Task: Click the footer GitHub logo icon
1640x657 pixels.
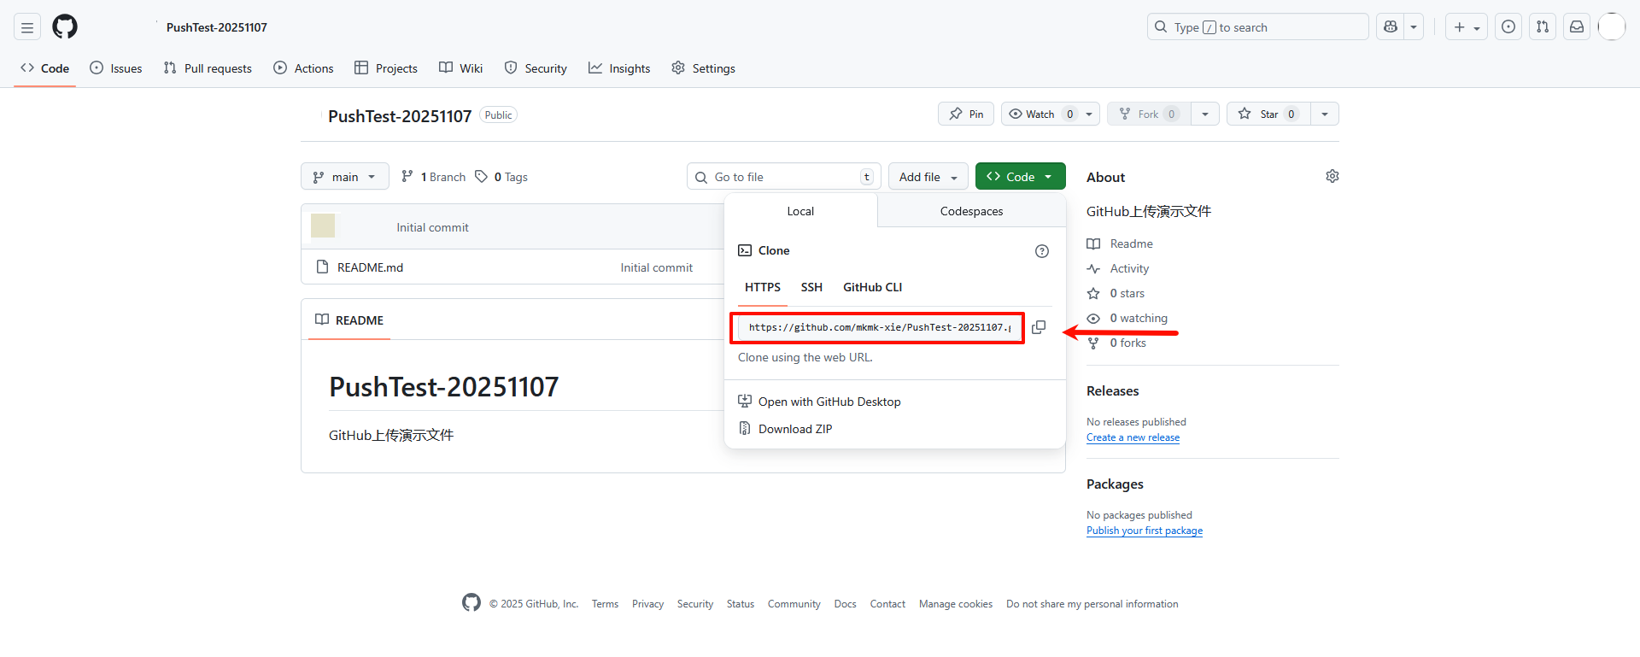Action: [x=471, y=602]
